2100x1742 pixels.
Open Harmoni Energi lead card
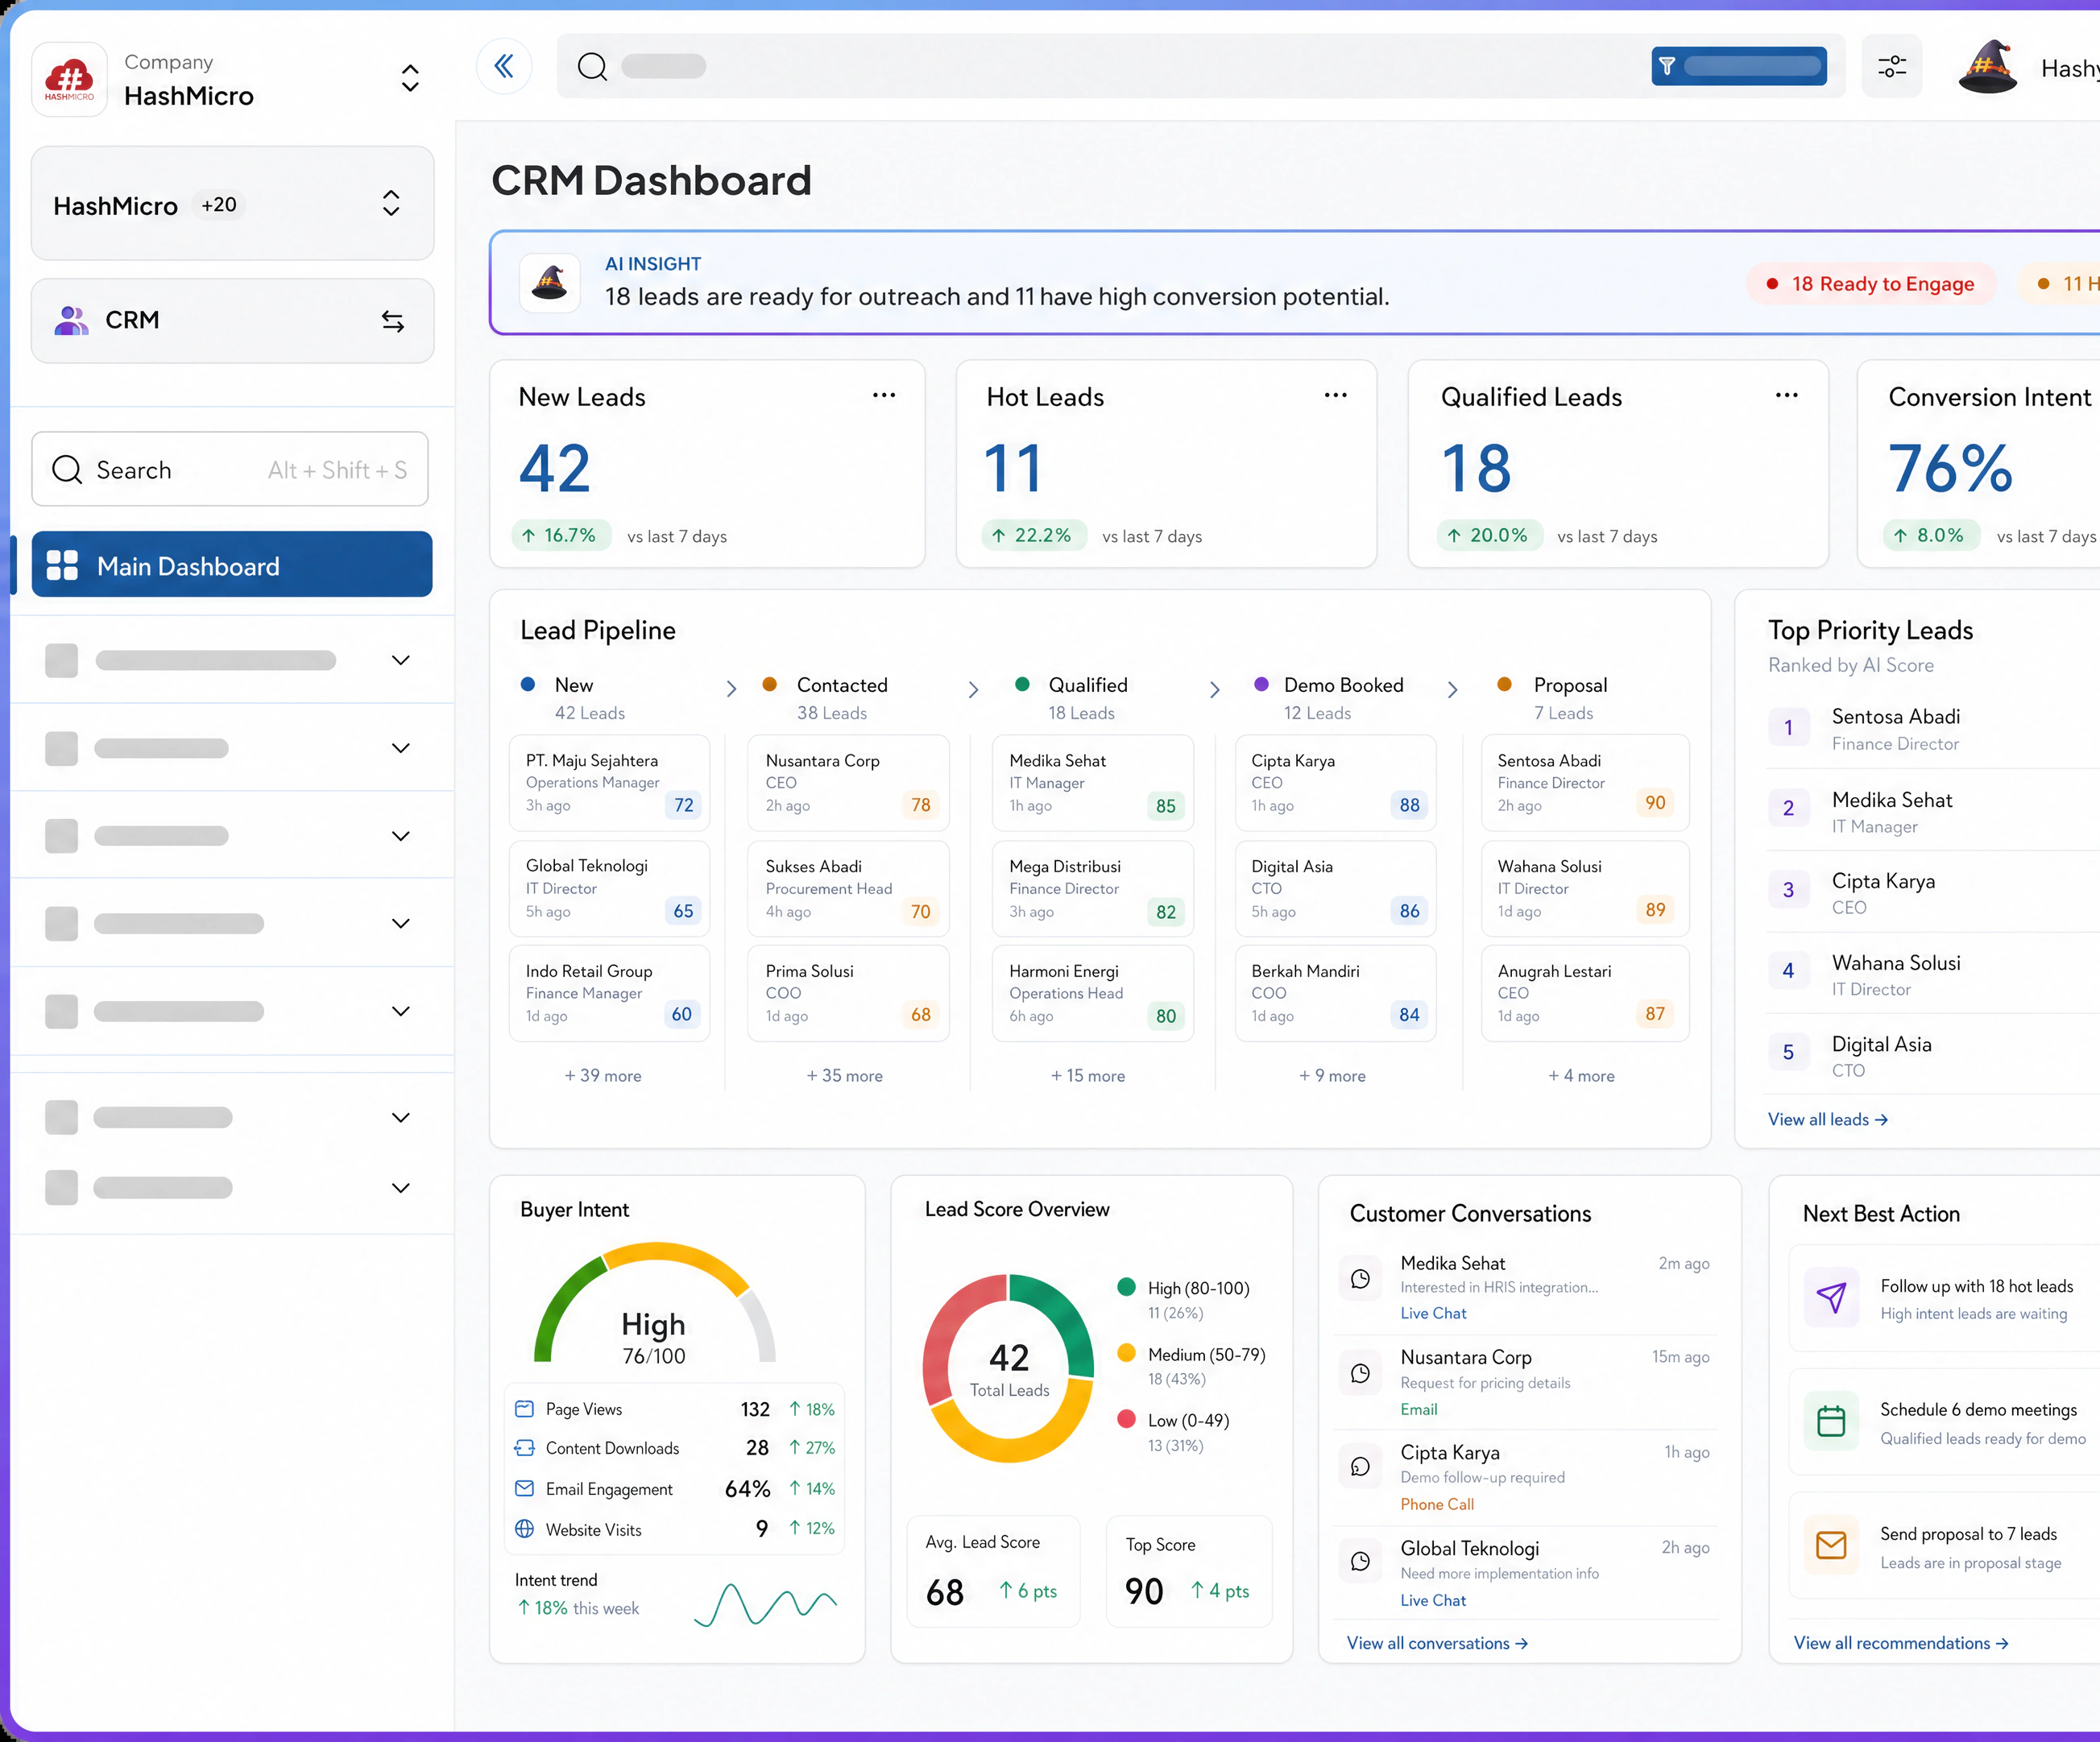point(1093,993)
